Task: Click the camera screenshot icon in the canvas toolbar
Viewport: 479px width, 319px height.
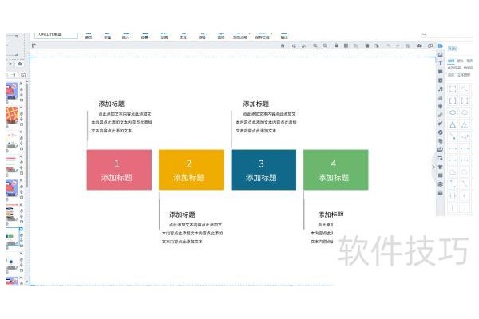Action: click(419, 45)
